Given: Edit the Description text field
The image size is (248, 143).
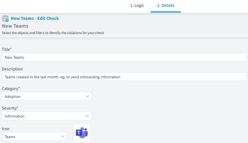Looking at the screenshot, I should 124,77.
